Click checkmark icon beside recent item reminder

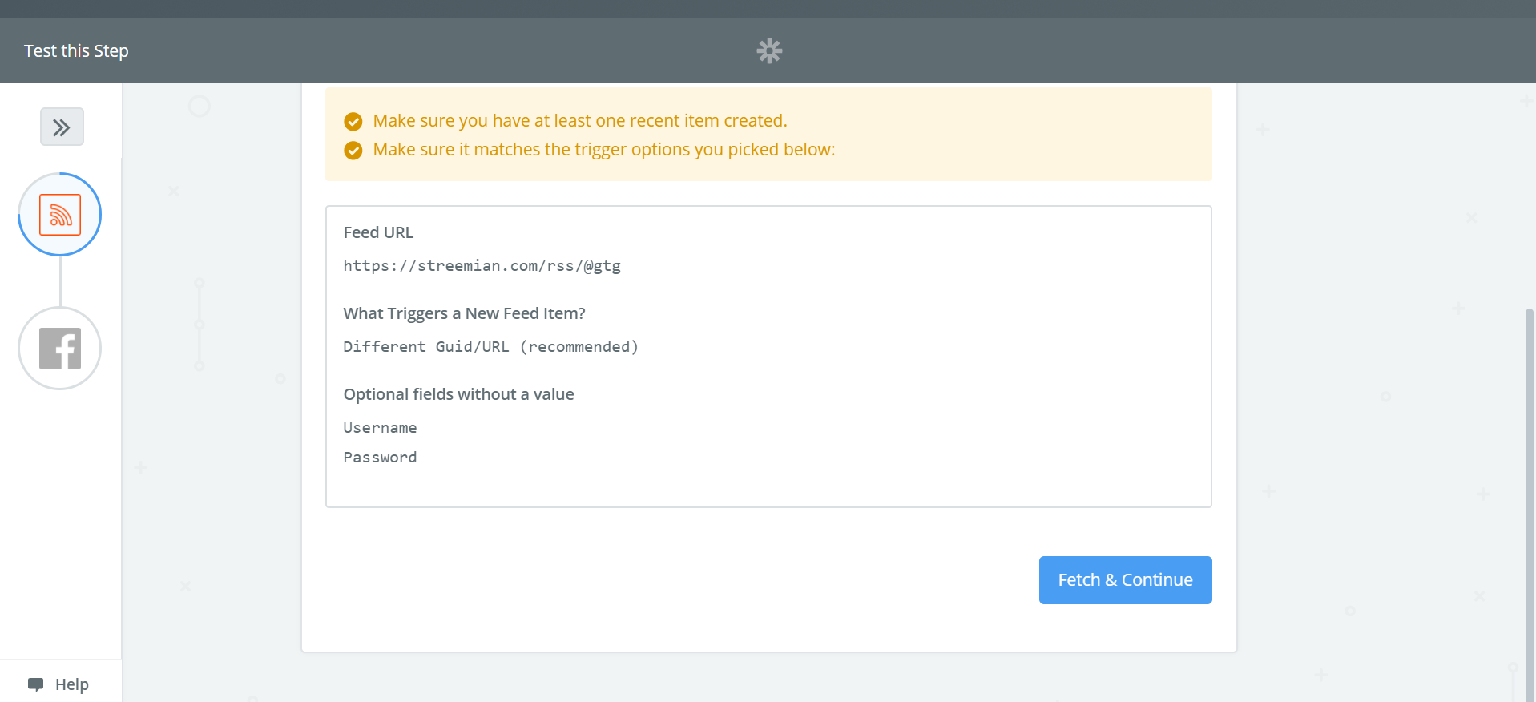point(353,121)
